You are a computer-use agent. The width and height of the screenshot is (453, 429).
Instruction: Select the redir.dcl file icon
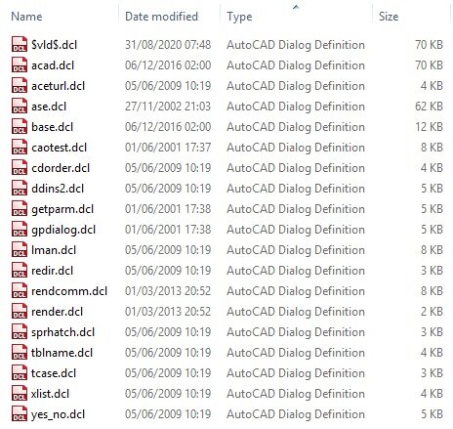coord(20,270)
